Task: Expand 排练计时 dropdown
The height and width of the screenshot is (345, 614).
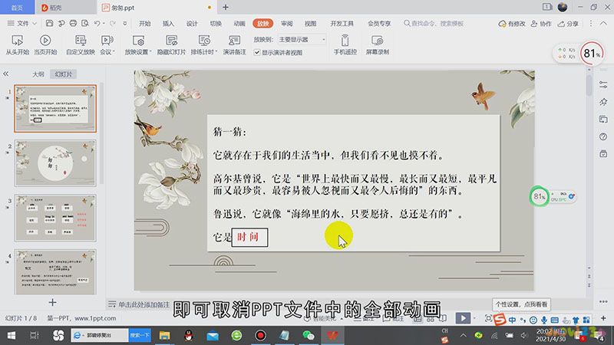Action: coord(216,52)
